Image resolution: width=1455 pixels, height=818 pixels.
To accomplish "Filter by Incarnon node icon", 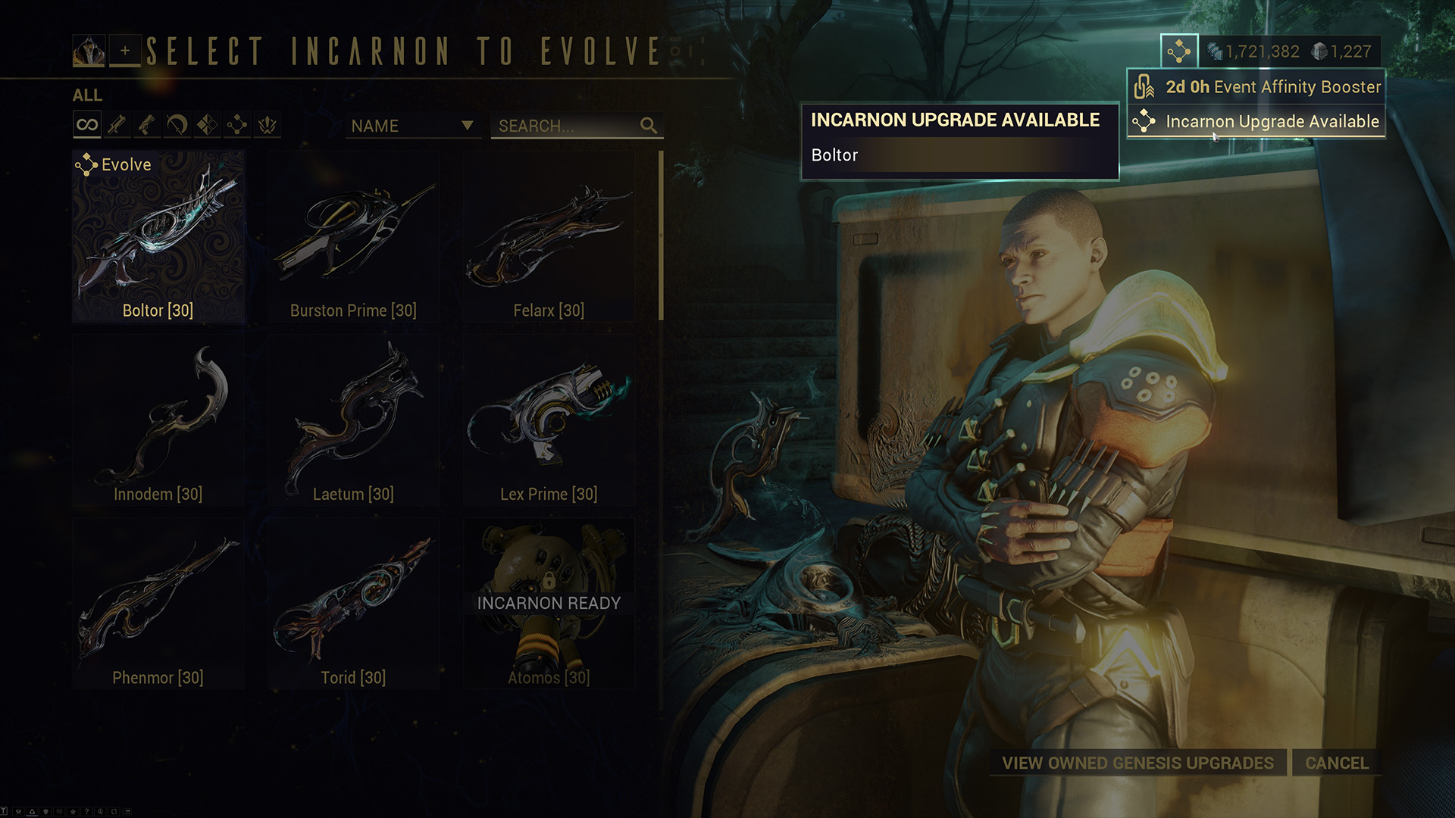I will (x=237, y=125).
